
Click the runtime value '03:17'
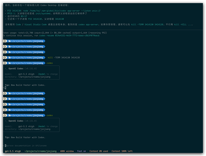point(24,16)
